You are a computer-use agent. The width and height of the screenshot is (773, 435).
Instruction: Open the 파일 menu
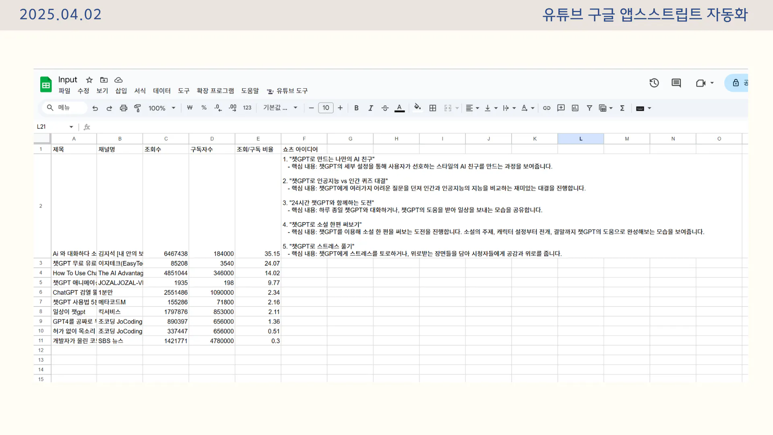64,91
